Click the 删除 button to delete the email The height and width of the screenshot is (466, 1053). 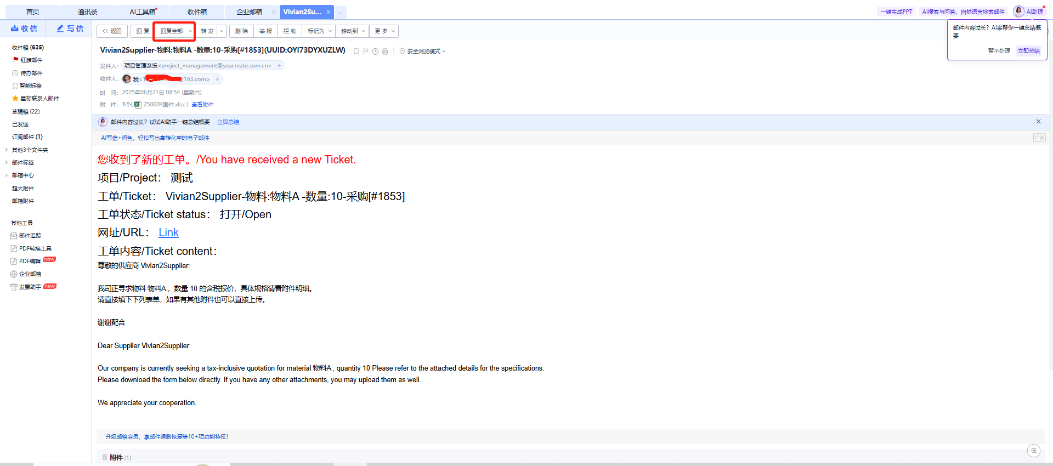coord(241,31)
